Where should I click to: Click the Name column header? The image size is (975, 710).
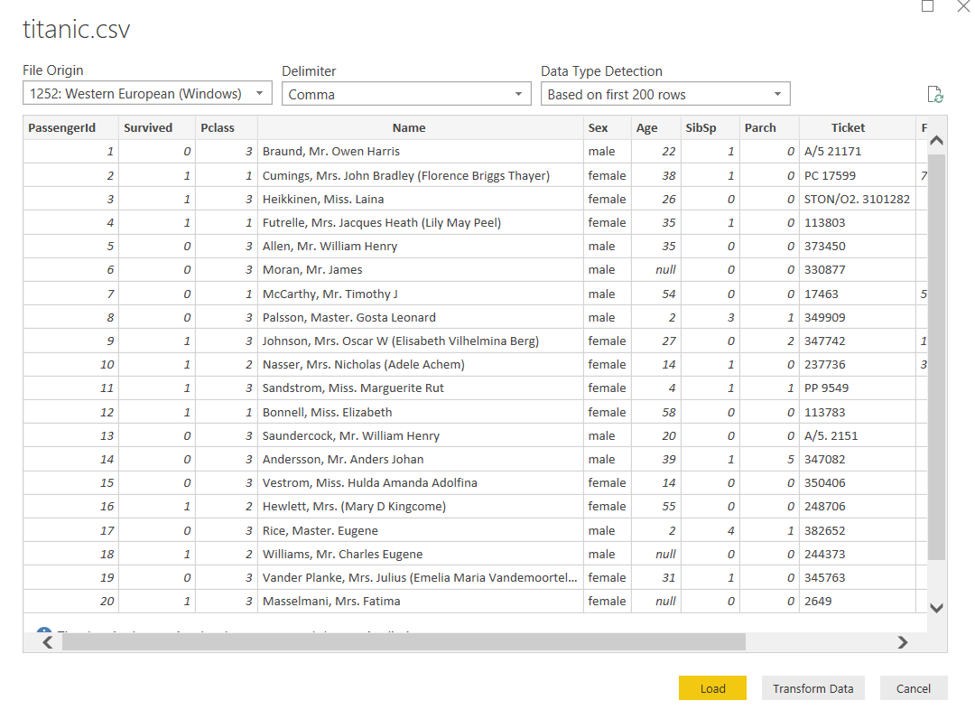(x=408, y=127)
